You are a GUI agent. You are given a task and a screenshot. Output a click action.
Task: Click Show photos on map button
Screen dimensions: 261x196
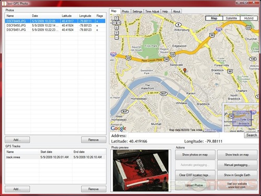[195, 155]
